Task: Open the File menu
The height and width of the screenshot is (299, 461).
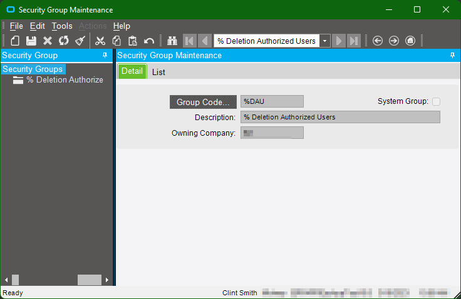Action: coord(16,26)
